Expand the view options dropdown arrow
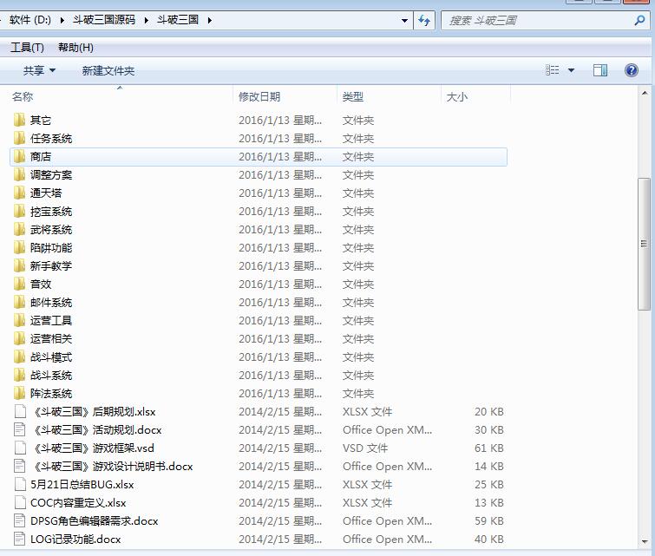The width and height of the screenshot is (655, 556). coord(571,70)
